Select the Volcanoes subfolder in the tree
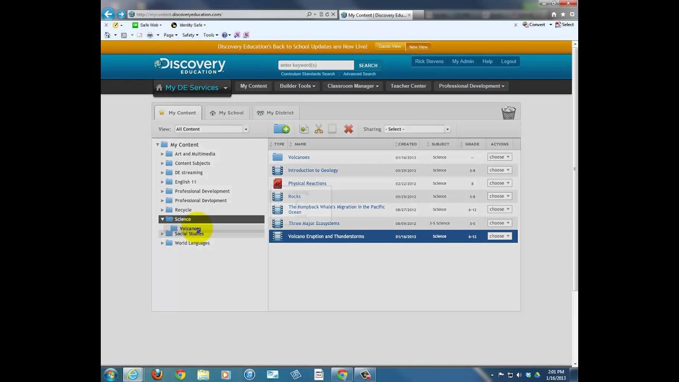This screenshot has height=382, width=679. coord(190,229)
